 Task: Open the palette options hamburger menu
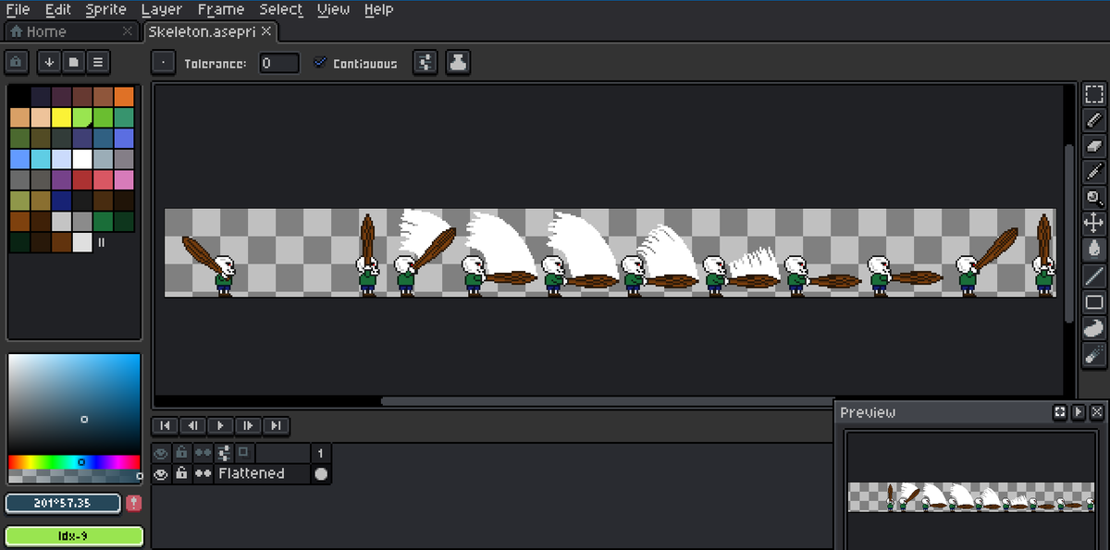(x=97, y=62)
